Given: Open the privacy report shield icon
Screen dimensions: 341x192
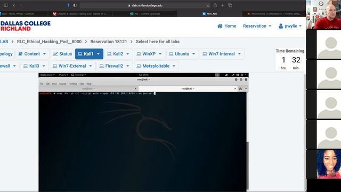Looking at the screenshot, I should 75,5.
